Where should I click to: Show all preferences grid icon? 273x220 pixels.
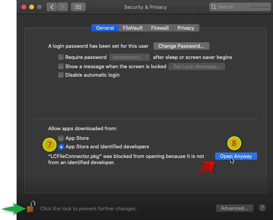[78, 7]
